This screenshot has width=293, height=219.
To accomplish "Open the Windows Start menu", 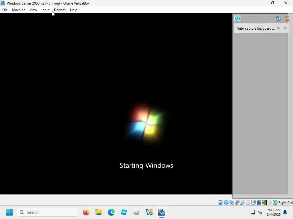I will [x=9, y=212].
